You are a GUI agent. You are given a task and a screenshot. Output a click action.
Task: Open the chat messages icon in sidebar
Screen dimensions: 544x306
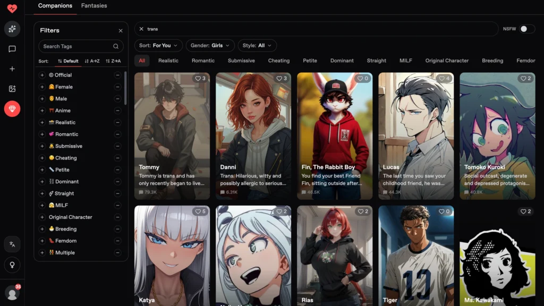click(x=12, y=49)
